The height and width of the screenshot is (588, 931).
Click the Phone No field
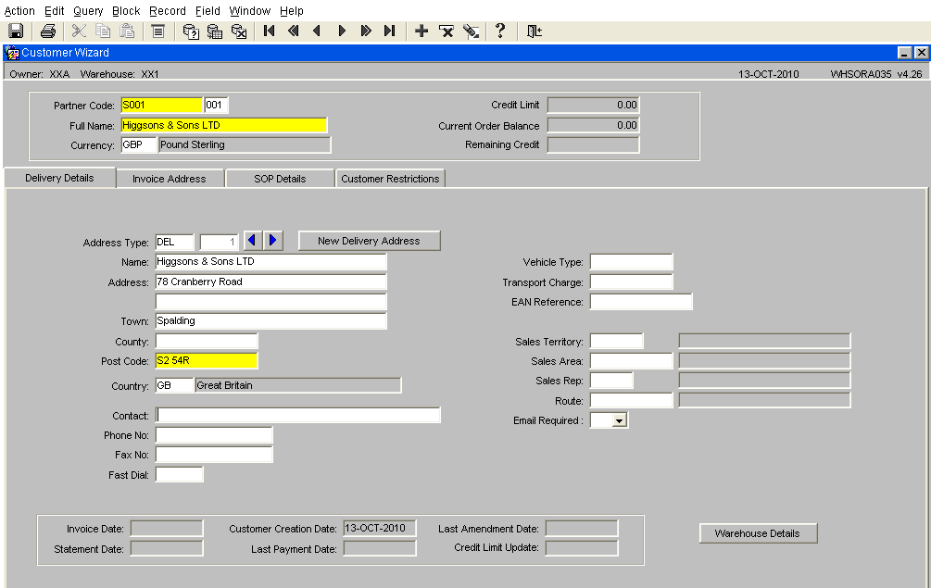214,435
